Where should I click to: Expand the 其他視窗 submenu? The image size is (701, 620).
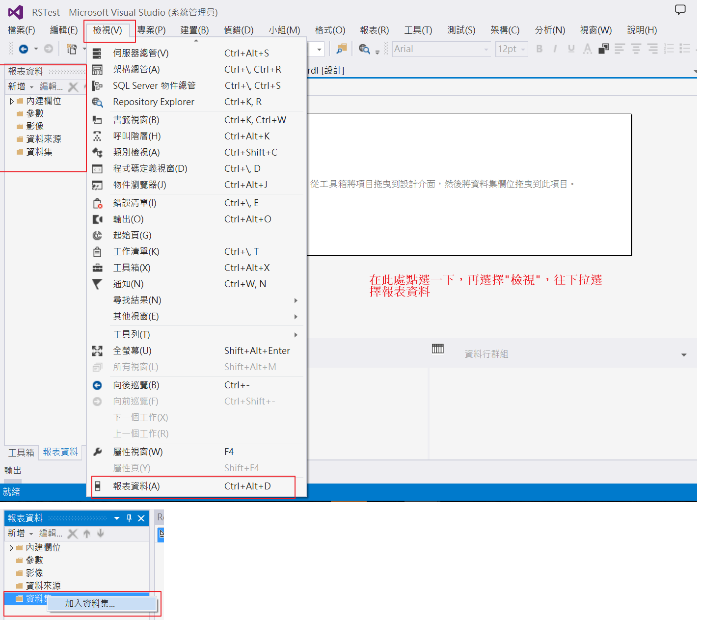click(x=196, y=316)
